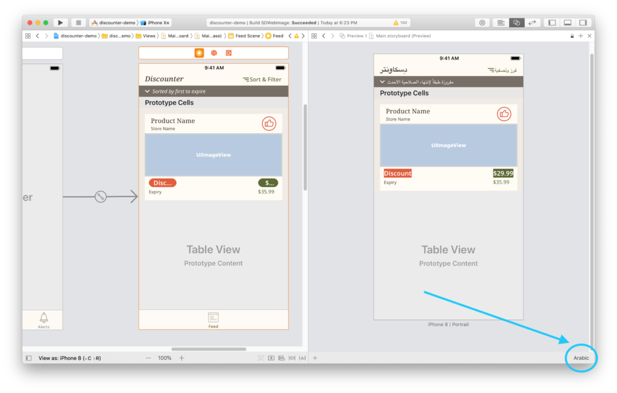
Task: Toggle the Inspectors panel
Action: 583,22
